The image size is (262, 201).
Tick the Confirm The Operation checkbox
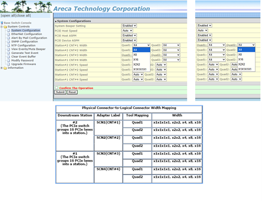[56, 88]
